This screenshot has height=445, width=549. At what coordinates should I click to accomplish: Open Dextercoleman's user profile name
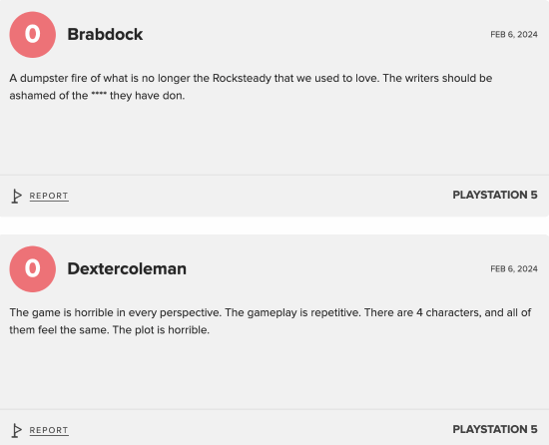[x=127, y=268]
